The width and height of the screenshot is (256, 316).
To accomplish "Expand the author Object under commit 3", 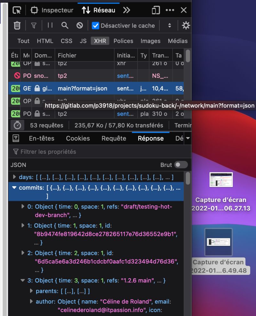I will click(x=31, y=301).
